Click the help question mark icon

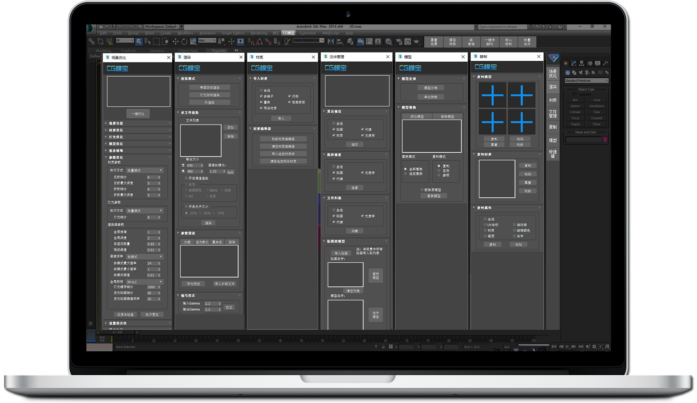560,27
